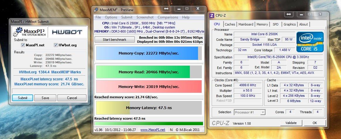The height and width of the screenshot is (139, 341).
Task: Click the Memory-Copy 22272 MByte/sec bar
Action: (x=149, y=53)
